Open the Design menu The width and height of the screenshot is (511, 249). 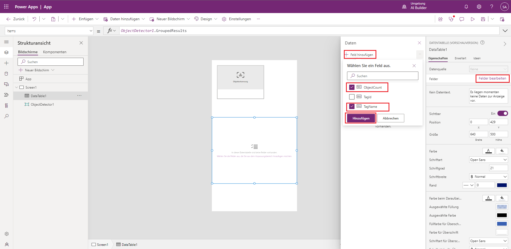tap(206, 19)
